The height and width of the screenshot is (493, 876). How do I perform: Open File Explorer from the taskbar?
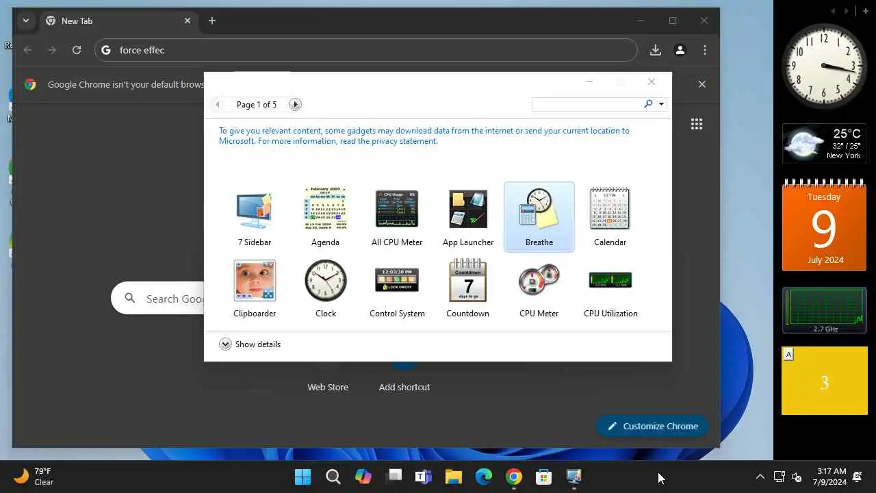point(454,477)
